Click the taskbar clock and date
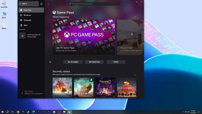The height and width of the screenshot is (114, 202). [x=193, y=112]
